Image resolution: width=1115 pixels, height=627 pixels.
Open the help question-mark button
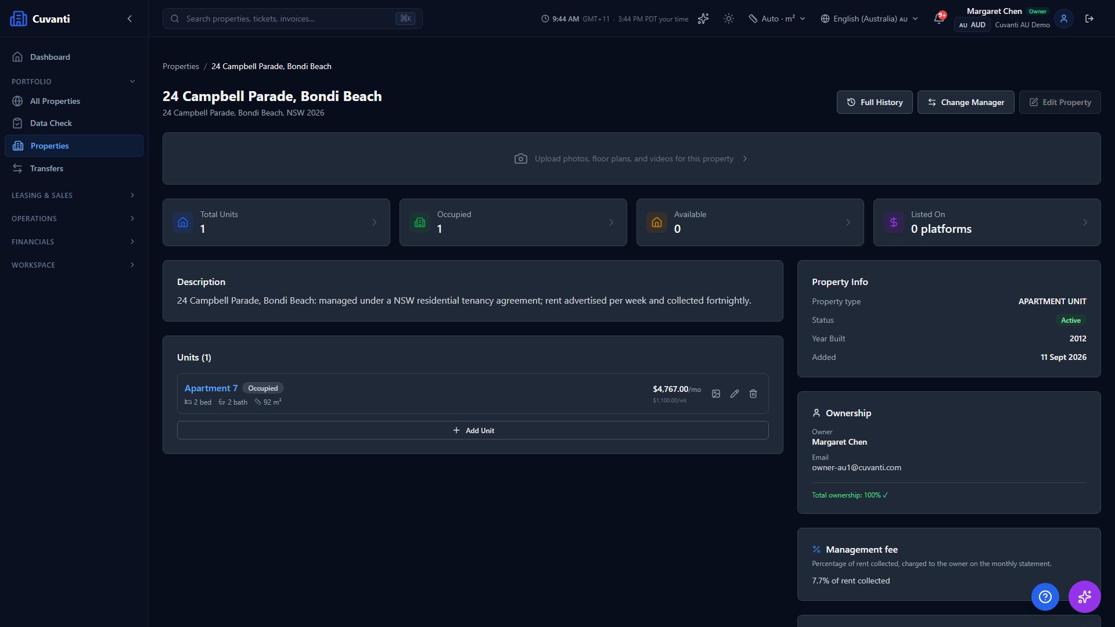[1045, 597]
